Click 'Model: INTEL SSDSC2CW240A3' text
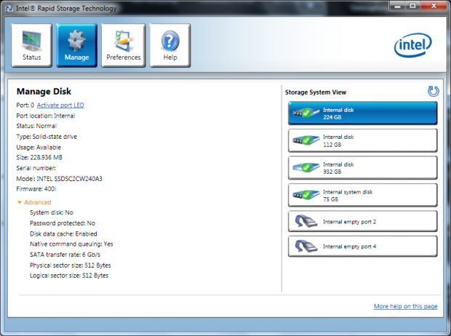Viewport: 451px width, 336px height. 59,179
